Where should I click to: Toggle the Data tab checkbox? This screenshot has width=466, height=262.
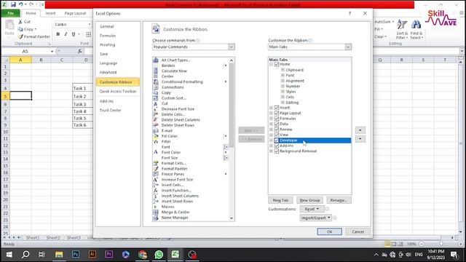pos(277,124)
